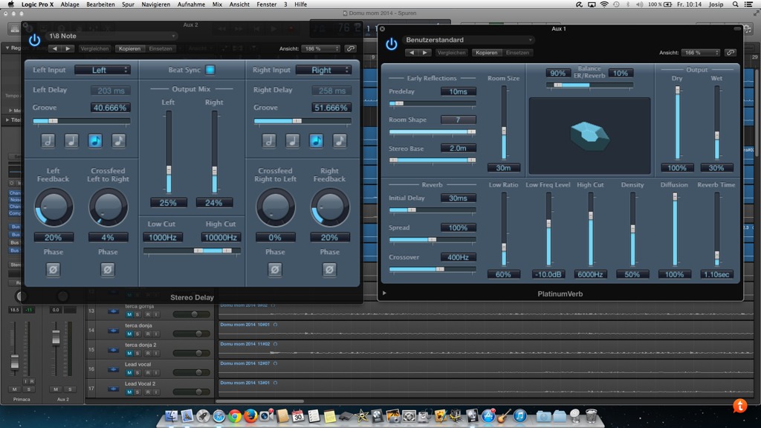Viewport: 761px width, 428px height.
Task: Mute the terca gornja track
Action: pyautogui.click(x=129, y=314)
